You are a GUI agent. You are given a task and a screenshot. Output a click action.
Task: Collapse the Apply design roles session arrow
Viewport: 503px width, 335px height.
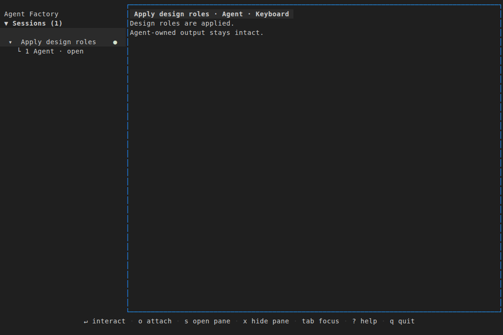click(10, 42)
